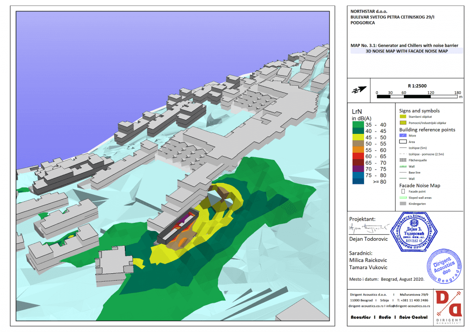This screenshot has height=332, width=470.
Task: Click the Area rectangle legend symbol
Action: click(403, 142)
